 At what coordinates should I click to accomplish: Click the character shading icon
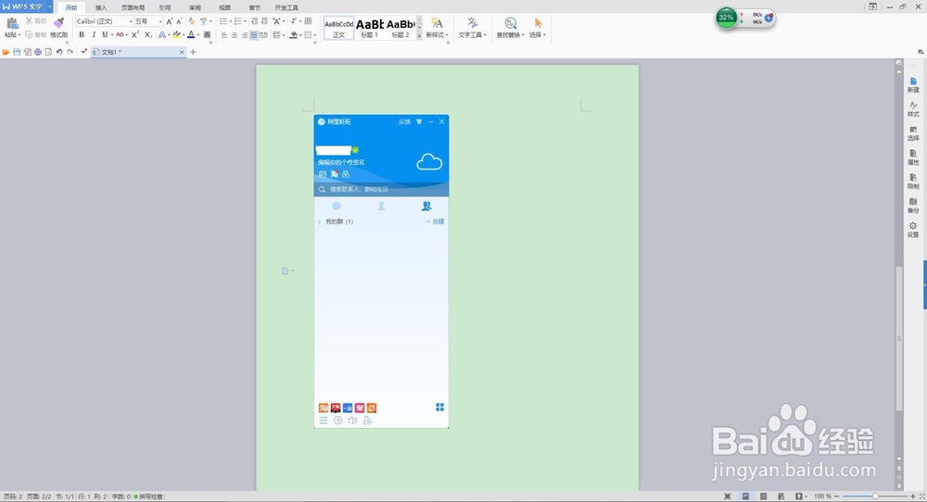pyautogui.click(x=207, y=35)
